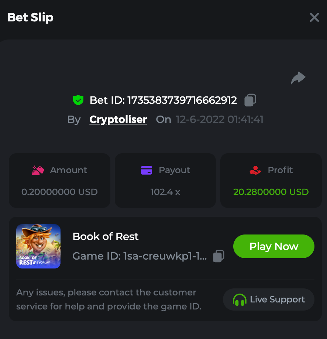Copy the Game ID to clipboard
Viewport: 327px width, 339px height.
219,256
